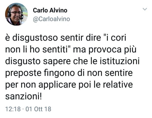Click the headset microphone in the avatar

click(x=21, y=18)
